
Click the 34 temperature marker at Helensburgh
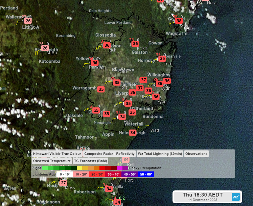133,133
